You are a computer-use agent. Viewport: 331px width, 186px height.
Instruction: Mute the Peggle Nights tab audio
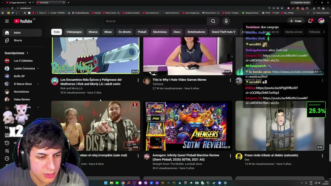point(30,3)
